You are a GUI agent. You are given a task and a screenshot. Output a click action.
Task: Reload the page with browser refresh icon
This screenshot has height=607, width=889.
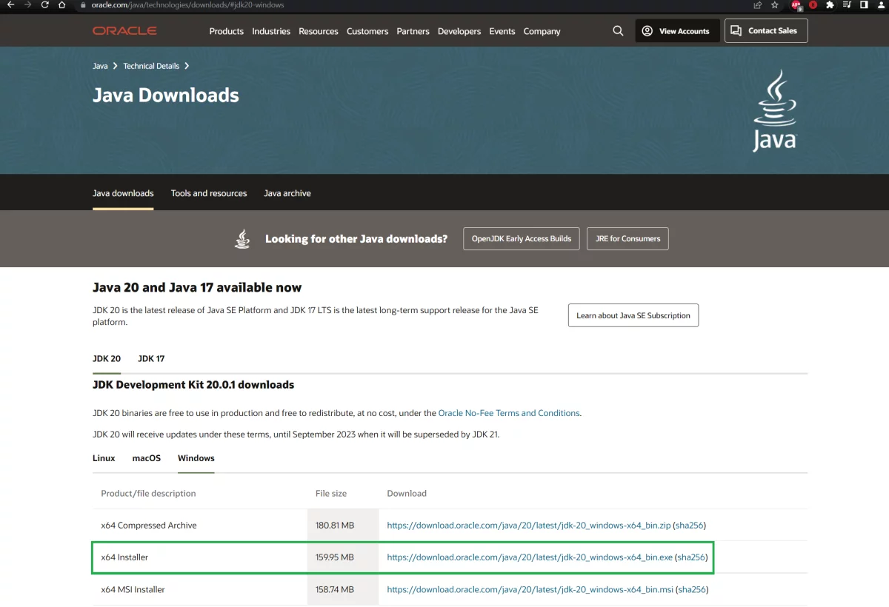click(45, 5)
